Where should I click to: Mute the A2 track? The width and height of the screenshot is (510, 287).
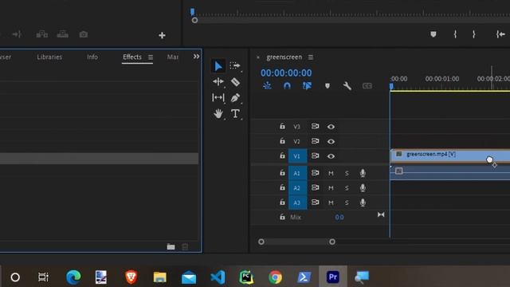[x=331, y=188]
